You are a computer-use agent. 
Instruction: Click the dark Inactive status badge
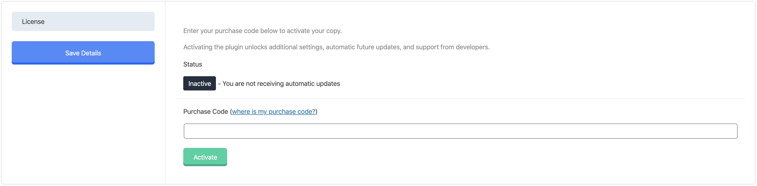[200, 84]
